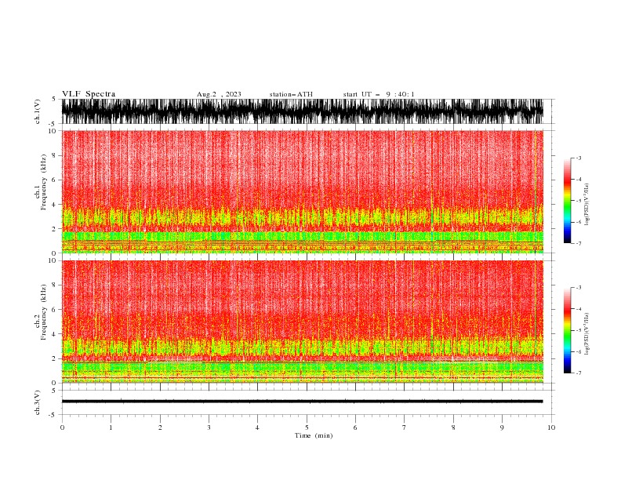Click the time axis tick label "9"
Screen dimensions: 621x480
coord(502,427)
